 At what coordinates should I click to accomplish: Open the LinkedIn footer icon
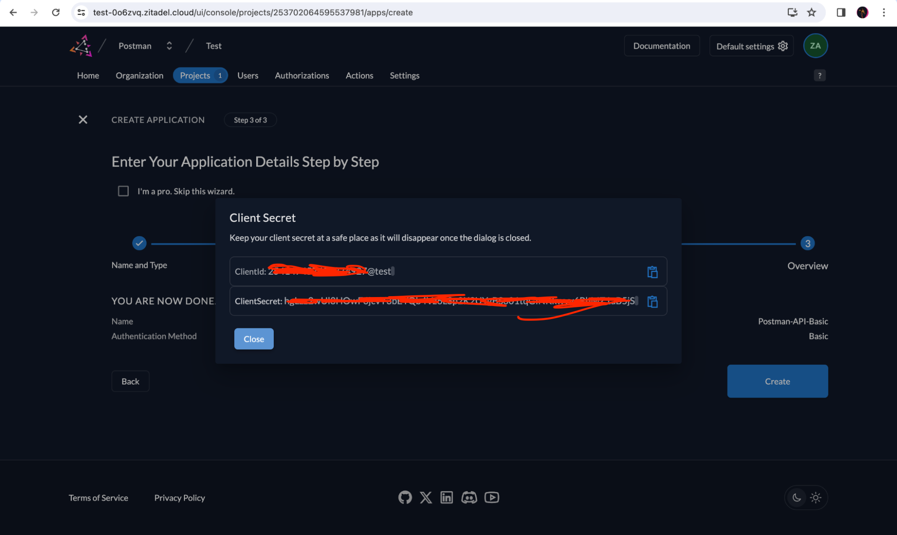pos(446,497)
